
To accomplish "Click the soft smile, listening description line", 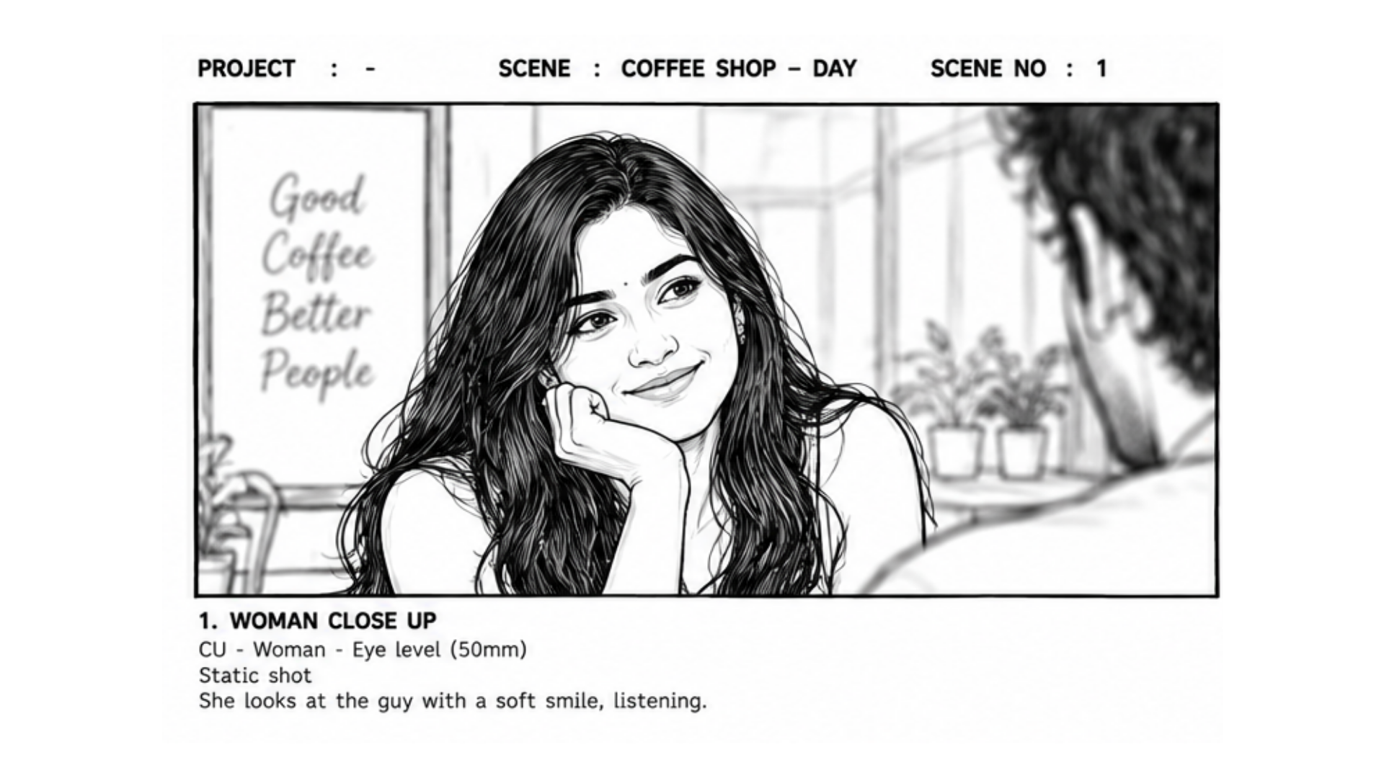I will [x=453, y=701].
